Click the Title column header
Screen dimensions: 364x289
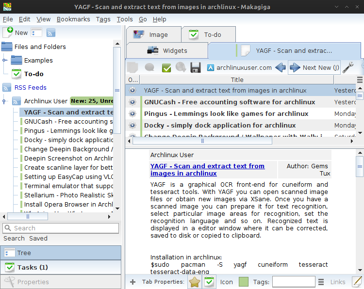[237, 80]
